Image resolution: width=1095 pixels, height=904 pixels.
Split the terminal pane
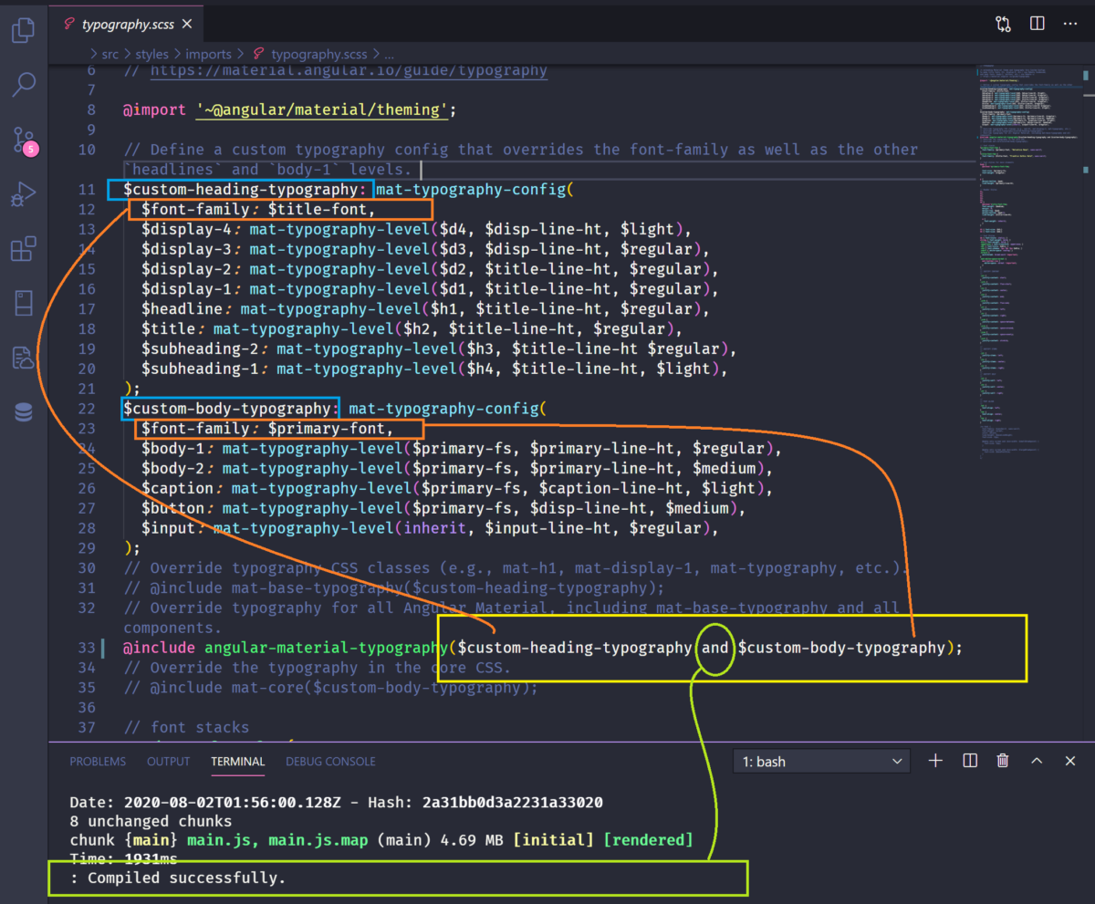point(970,761)
